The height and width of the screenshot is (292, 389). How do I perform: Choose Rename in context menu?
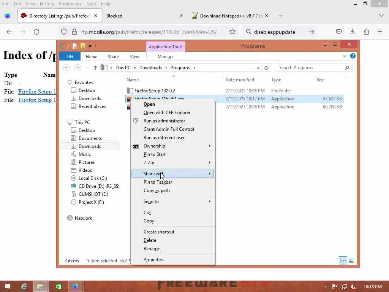(x=172, y=249)
